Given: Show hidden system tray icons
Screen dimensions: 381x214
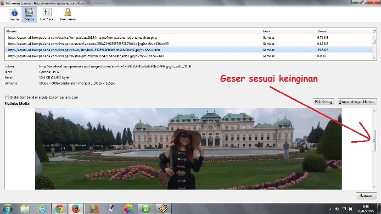Looking at the screenshot, I should coord(330,209).
